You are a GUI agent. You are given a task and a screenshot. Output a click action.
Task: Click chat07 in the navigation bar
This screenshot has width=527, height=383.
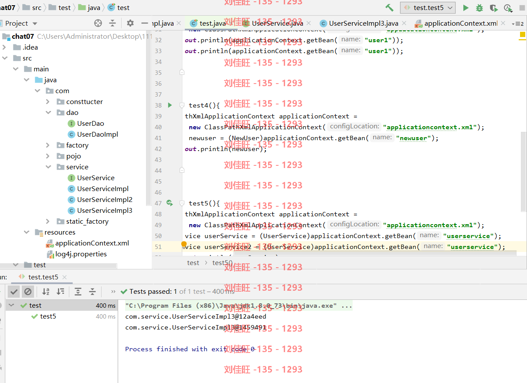click(x=7, y=7)
